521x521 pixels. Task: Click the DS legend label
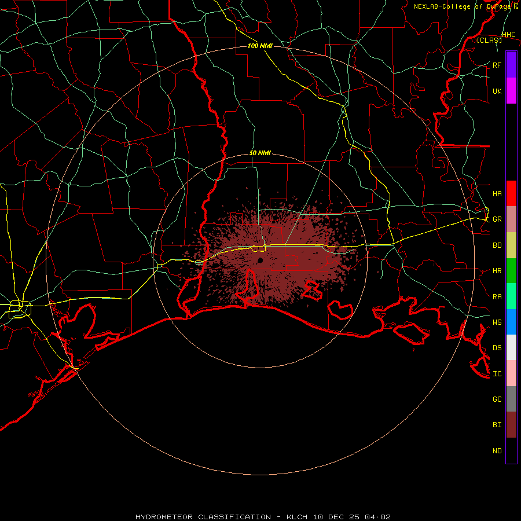(497, 347)
